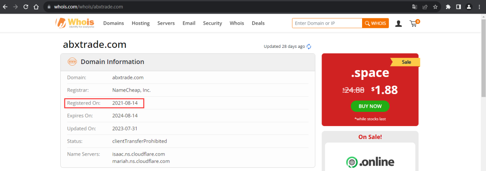This screenshot has width=486, height=171.
Task: Open the user account icon on Whois
Action: (x=399, y=24)
